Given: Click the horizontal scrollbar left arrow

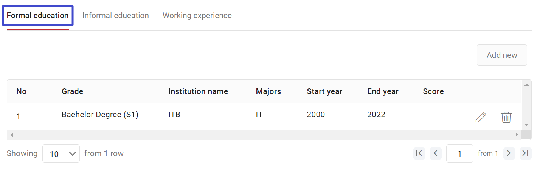Looking at the screenshot, I should tap(11, 135).
